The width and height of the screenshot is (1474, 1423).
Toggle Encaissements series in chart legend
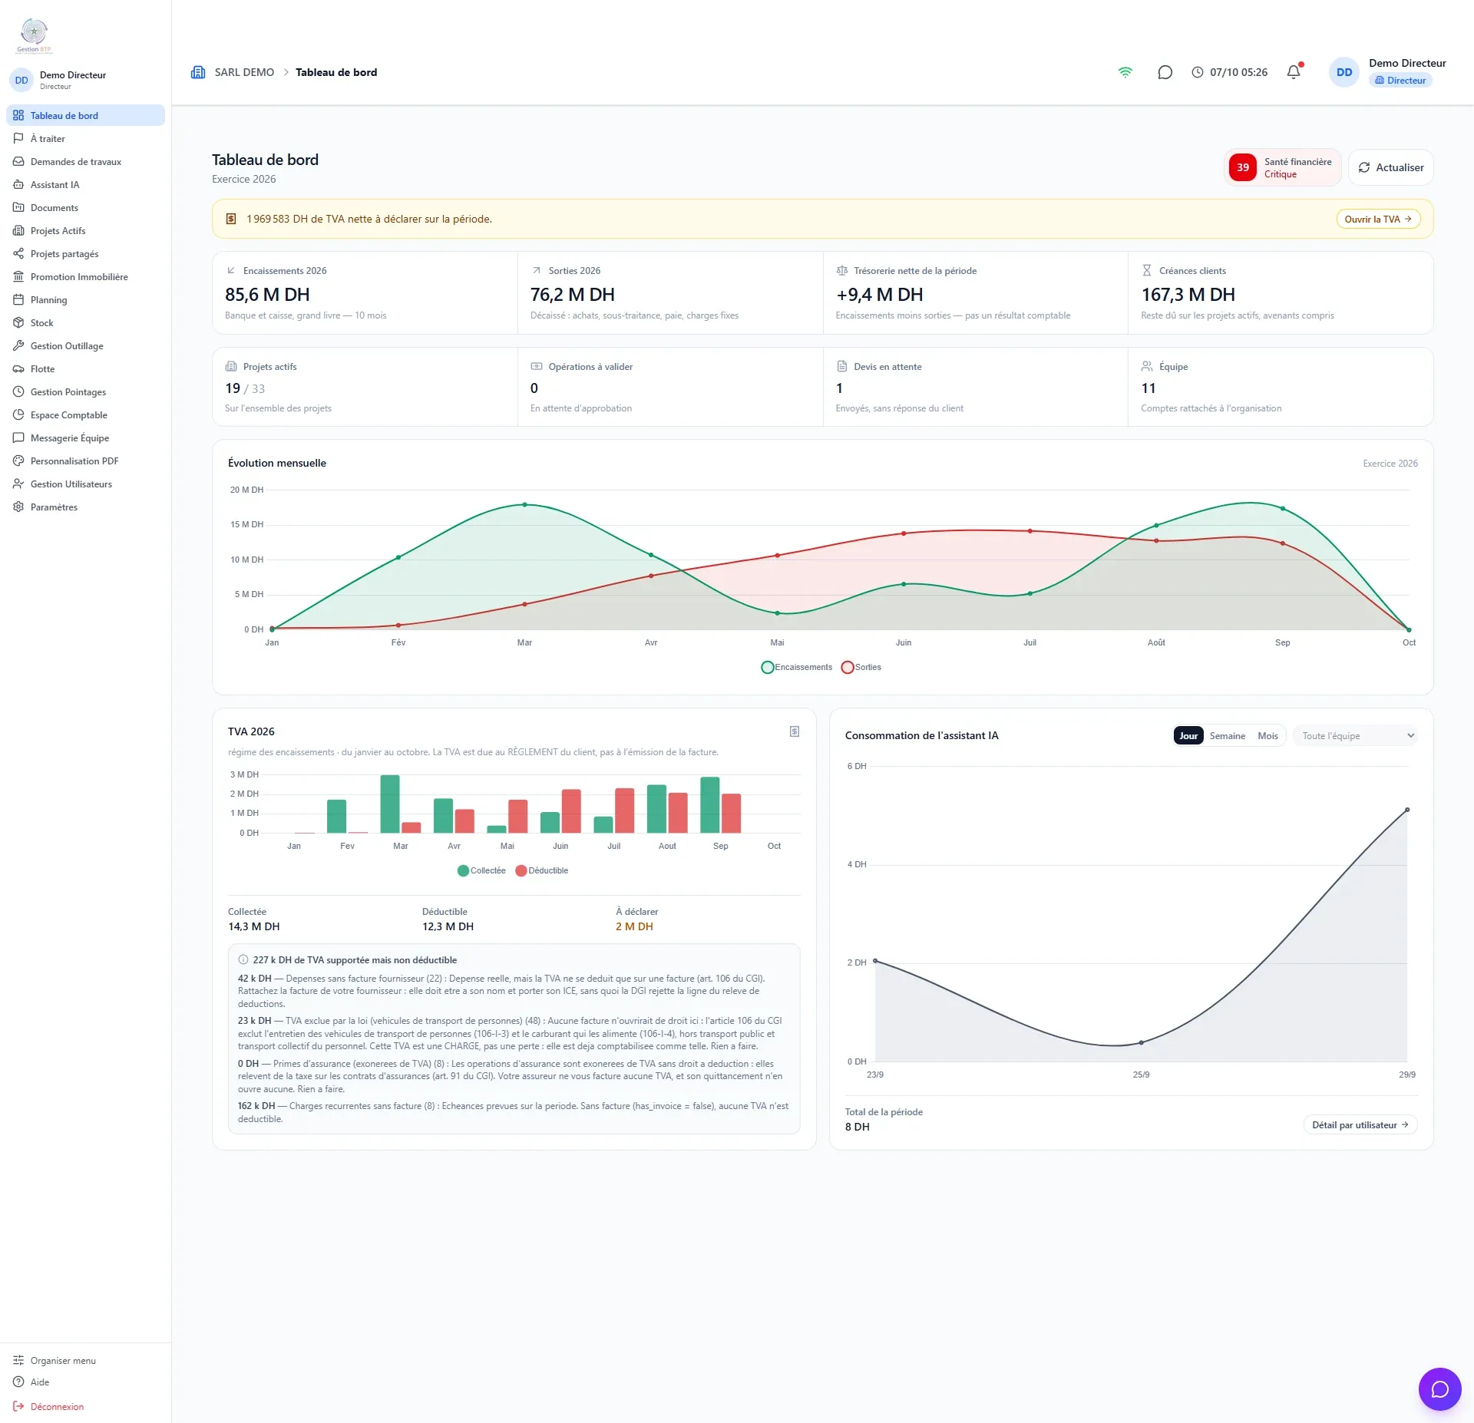[796, 667]
